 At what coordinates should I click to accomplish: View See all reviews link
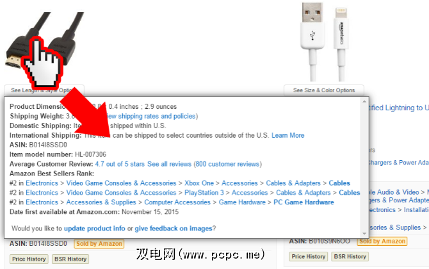(x=169, y=164)
